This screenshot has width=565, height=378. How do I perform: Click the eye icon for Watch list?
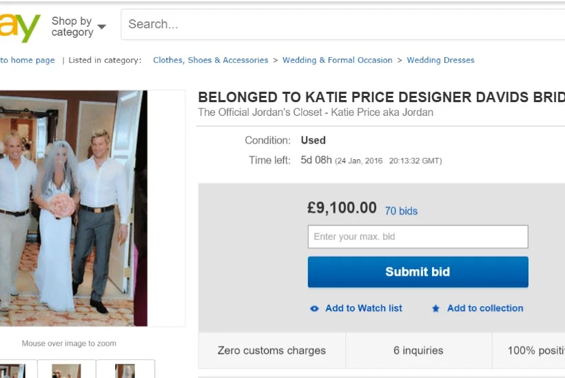314,308
